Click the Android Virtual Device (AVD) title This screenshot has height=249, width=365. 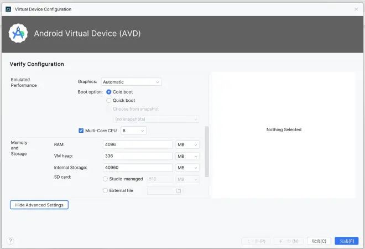[87, 33]
